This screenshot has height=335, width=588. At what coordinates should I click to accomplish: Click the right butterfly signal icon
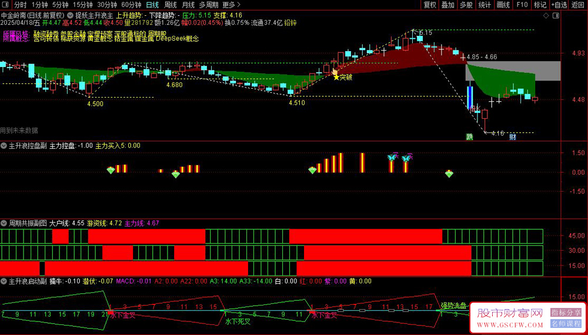(x=406, y=159)
